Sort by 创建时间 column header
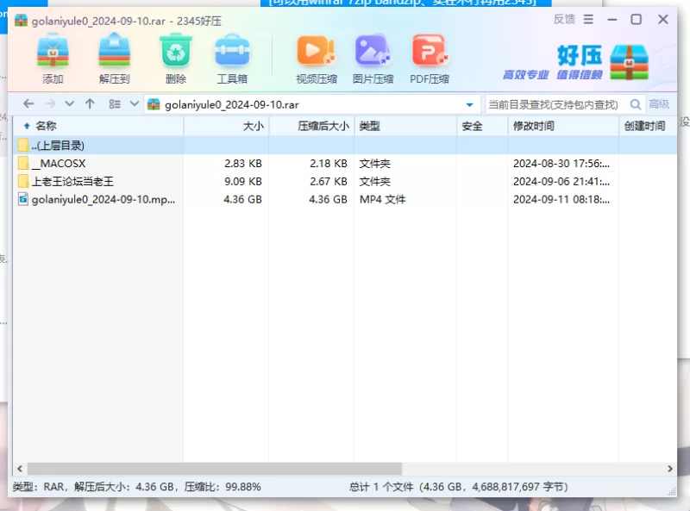The image size is (690, 511). click(x=648, y=126)
